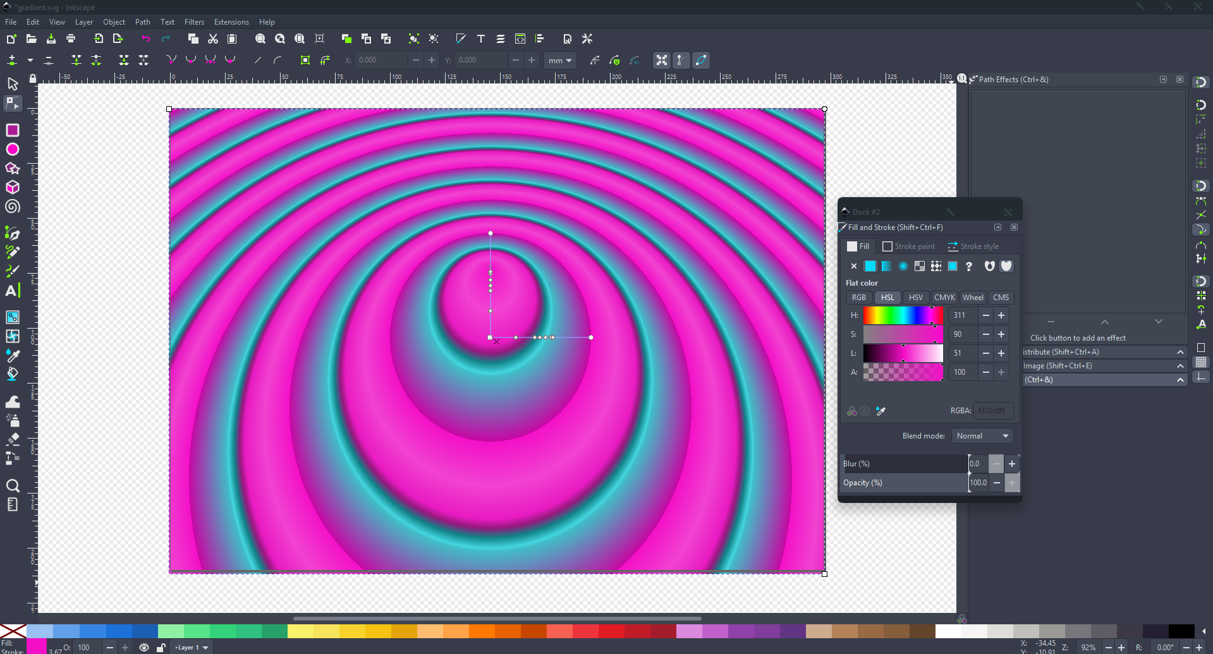Select the Ellipse circle tool

click(12, 149)
